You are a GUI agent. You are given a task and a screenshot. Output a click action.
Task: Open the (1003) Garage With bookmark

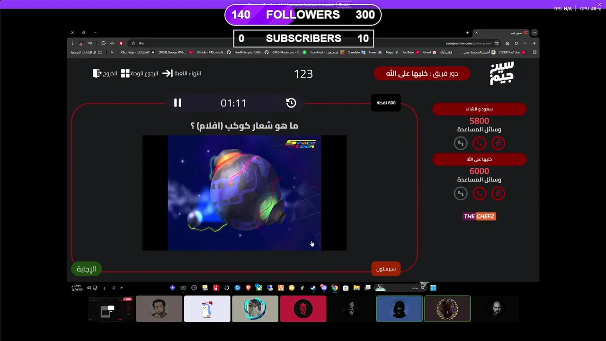176,52
